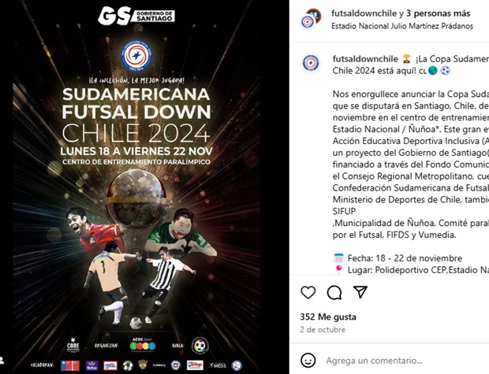This screenshot has height=374, width=489.
Task: Click the trophy emoji in the caption
Action: (407, 58)
